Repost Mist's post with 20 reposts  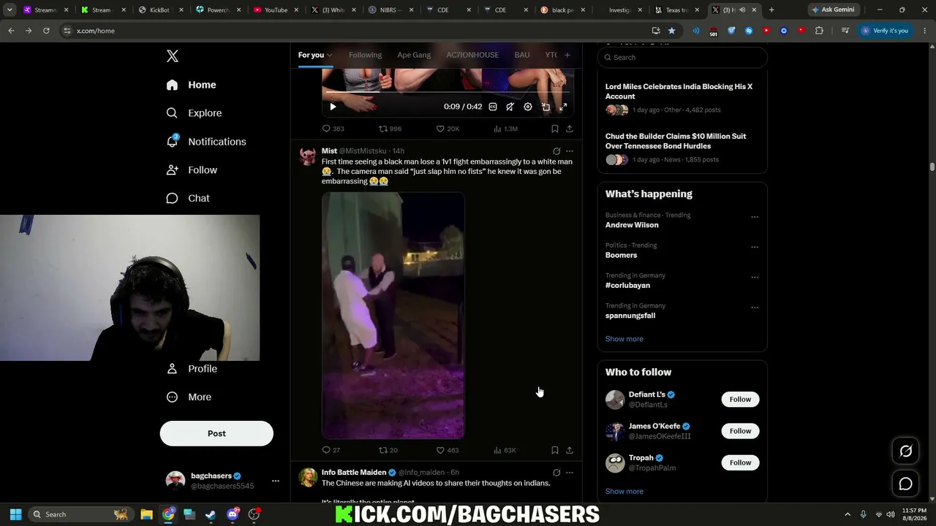388,450
